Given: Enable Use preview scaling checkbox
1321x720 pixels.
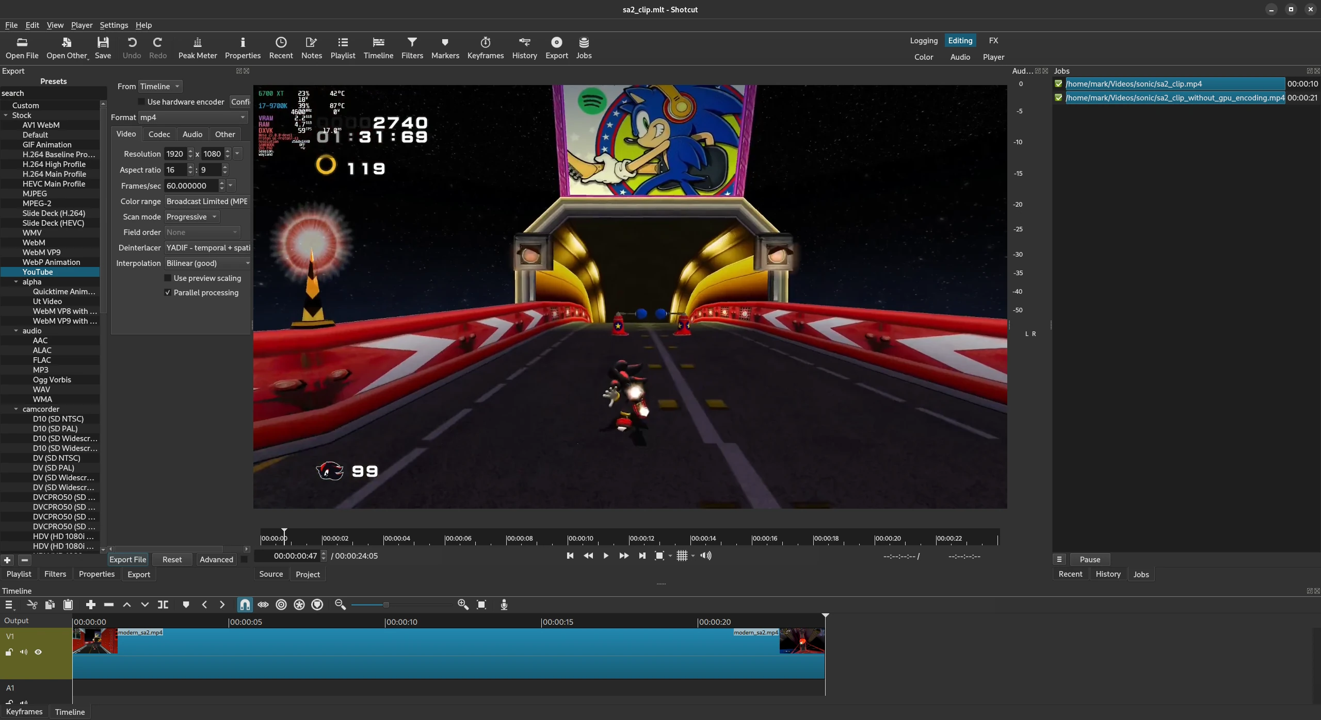Looking at the screenshot, I should (x=168, y=278).
